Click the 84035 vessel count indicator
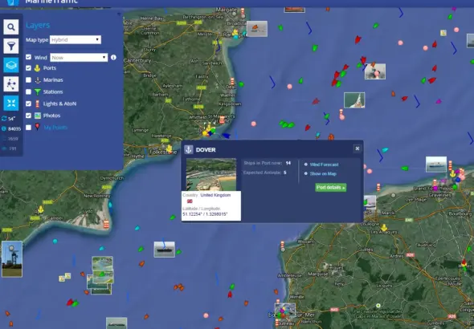The height and width of the screenshot is (329, 474). 14,129
